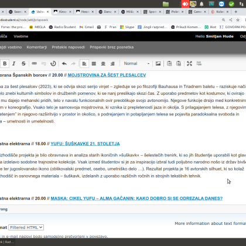Open the green folder icon in the top panel
Viewport: 246px width, 246px height.
[166, 4]
